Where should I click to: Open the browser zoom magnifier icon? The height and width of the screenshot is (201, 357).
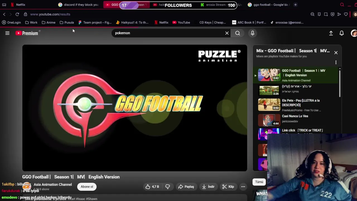(x=312, y=14)
